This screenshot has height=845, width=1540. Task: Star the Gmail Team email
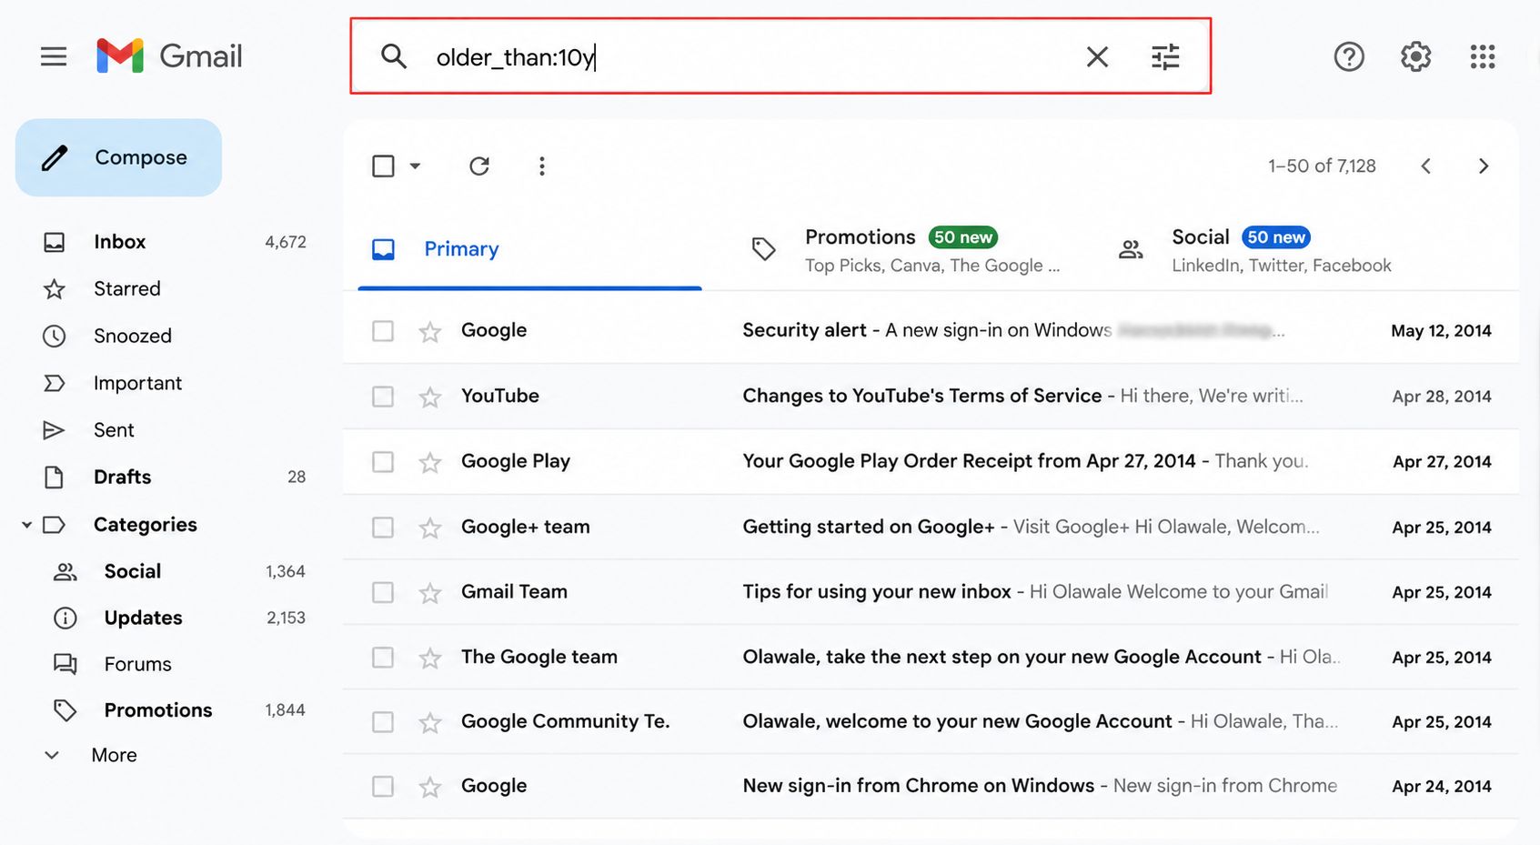430,593
